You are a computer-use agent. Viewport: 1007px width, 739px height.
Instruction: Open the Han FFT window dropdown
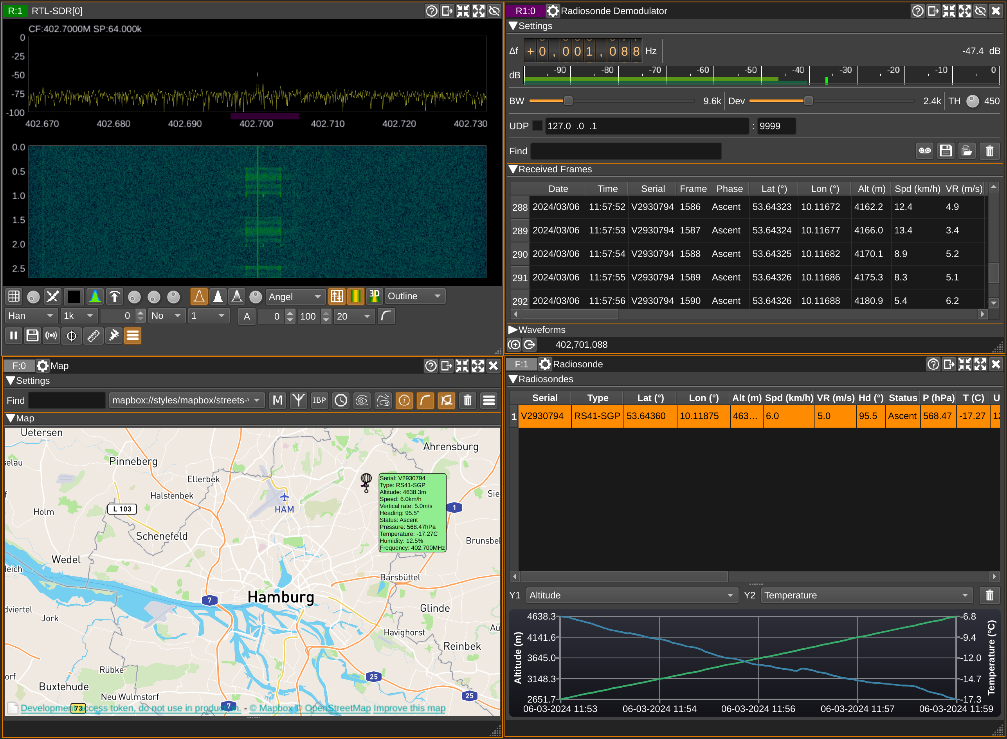31,316
